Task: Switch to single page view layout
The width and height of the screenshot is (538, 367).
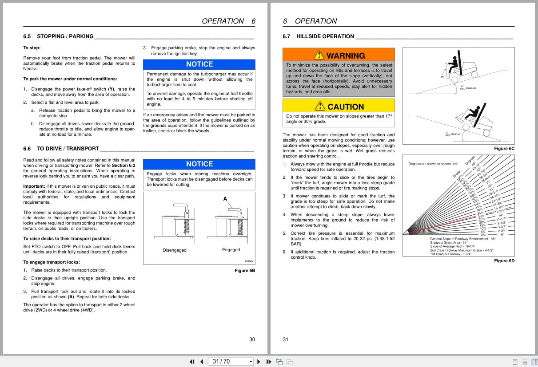Action: [x=515, y=362]
